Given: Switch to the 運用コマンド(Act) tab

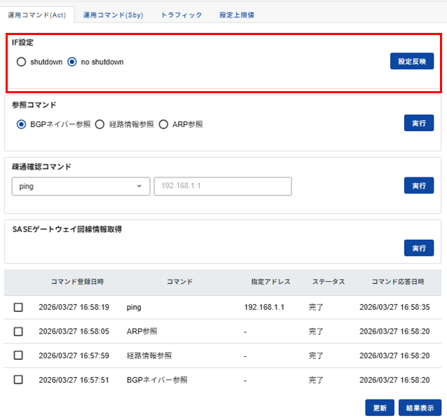Looking at the screenshot, I should pyautogui.click(x=37, y=14).
